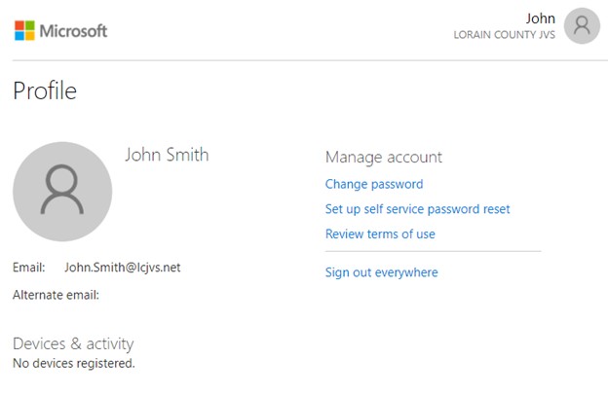Click the Manage account heading
This screenshot has width=608, height=395.
[383, 157]
